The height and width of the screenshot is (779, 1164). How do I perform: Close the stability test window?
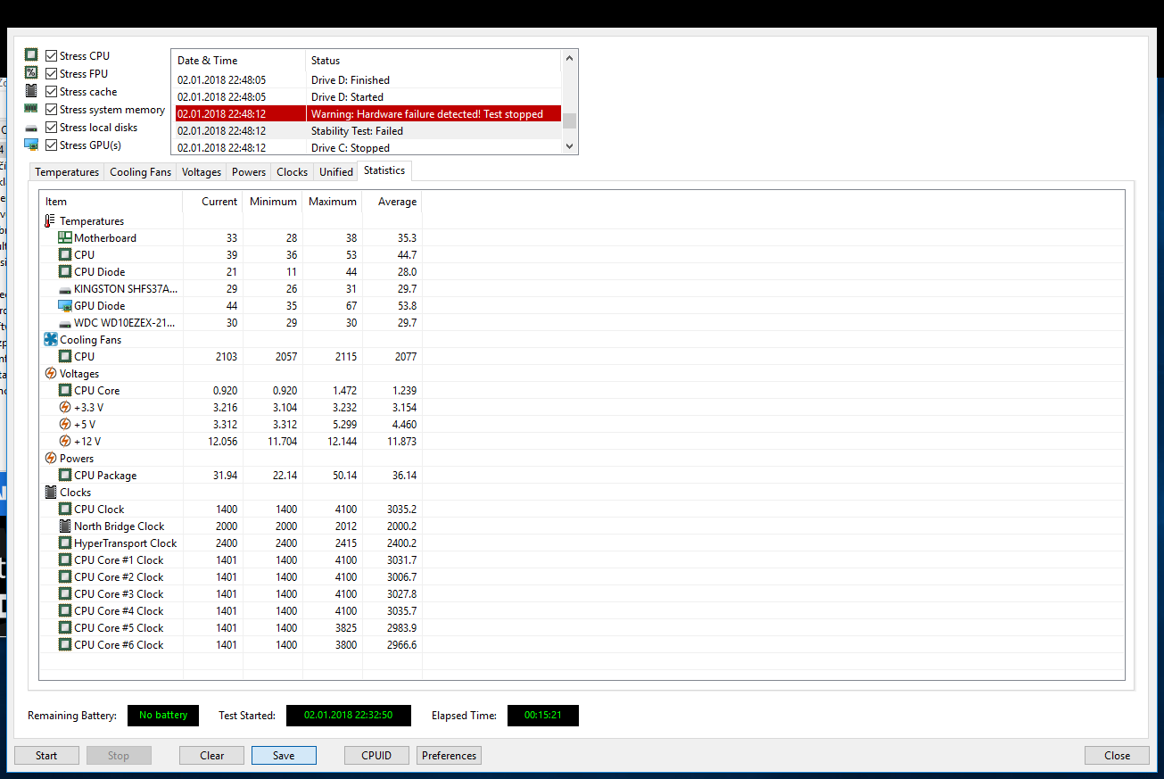tap(1117, 756)
